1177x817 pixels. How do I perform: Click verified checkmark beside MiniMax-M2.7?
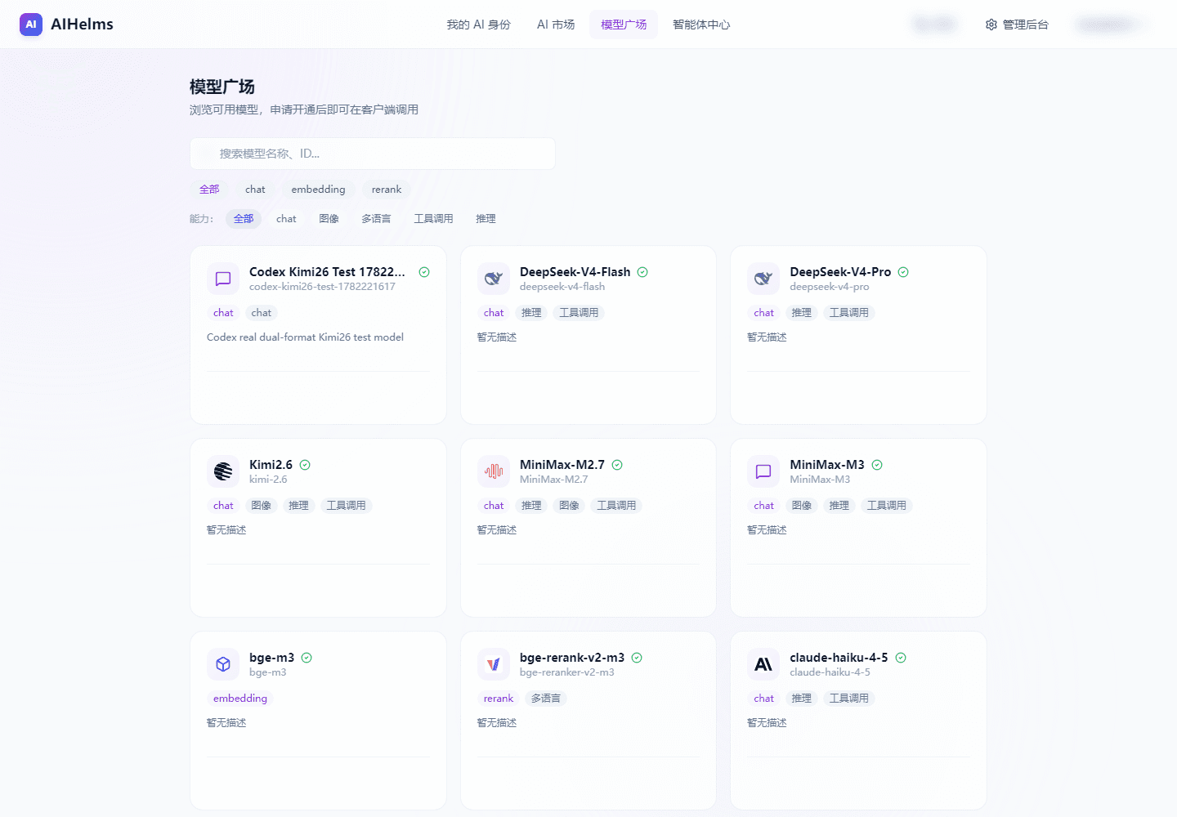[617, 465]
